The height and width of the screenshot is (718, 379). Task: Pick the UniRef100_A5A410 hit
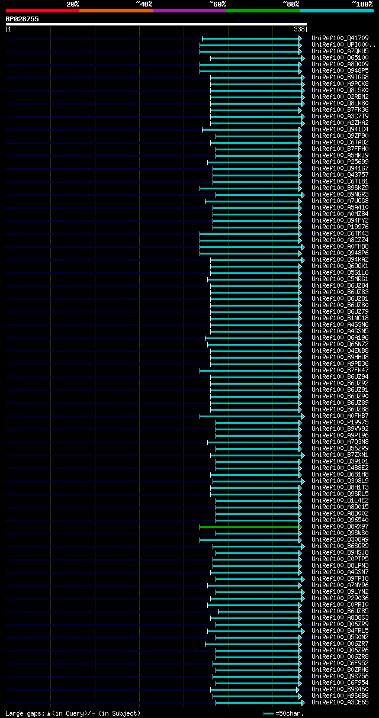(340, 208)
